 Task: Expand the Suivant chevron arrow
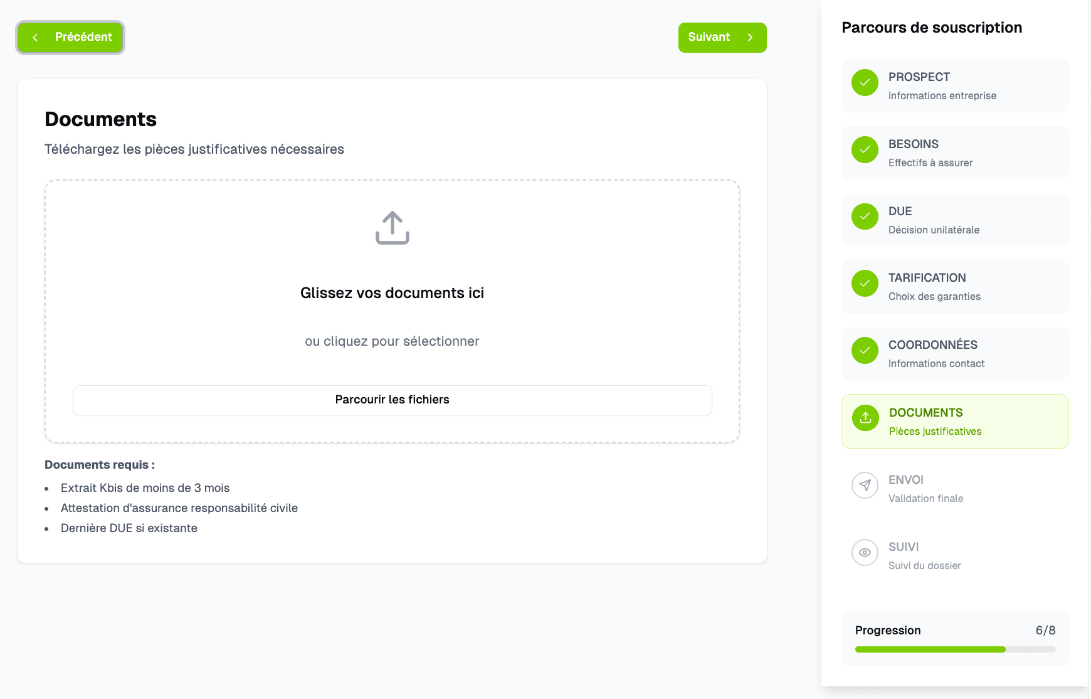(750, 37)
